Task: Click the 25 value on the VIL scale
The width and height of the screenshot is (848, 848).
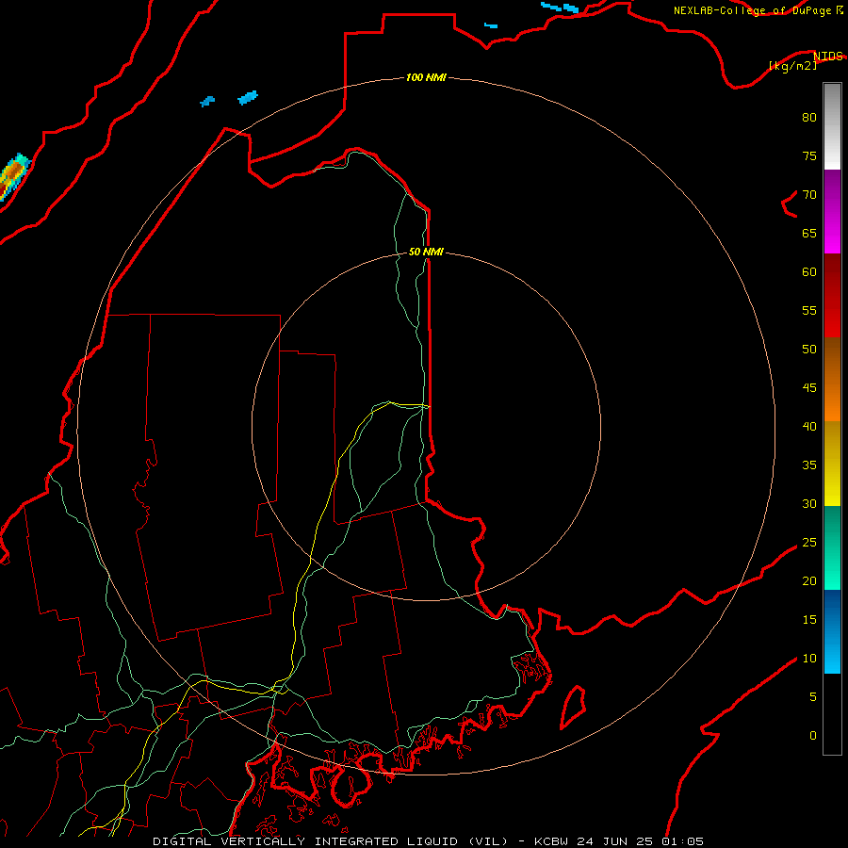Action: 809,543
